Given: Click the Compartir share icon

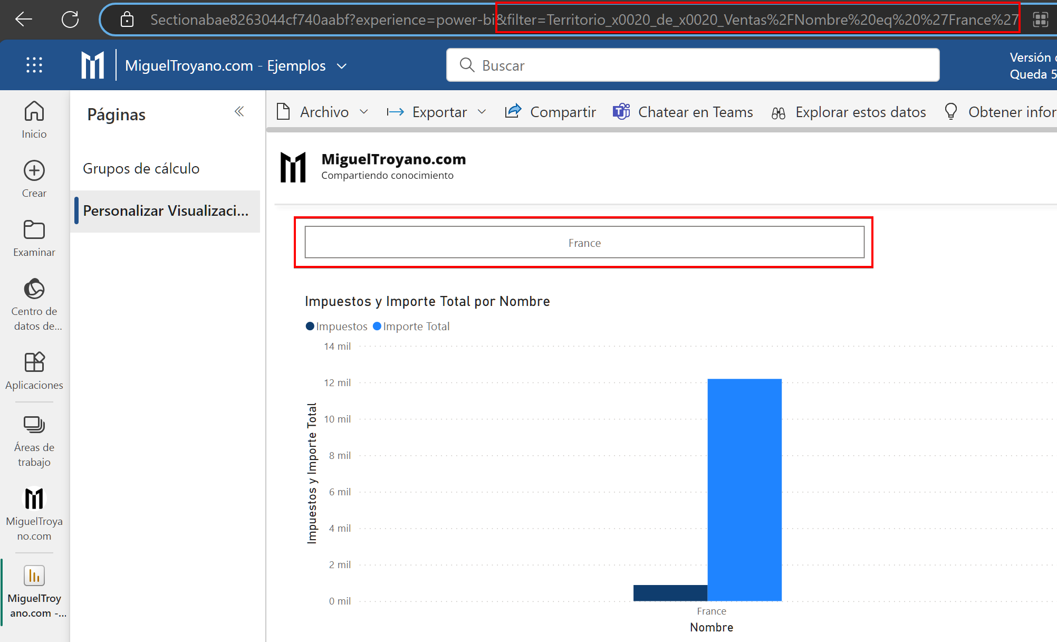Looking at the screenshot, I should 513,111.
